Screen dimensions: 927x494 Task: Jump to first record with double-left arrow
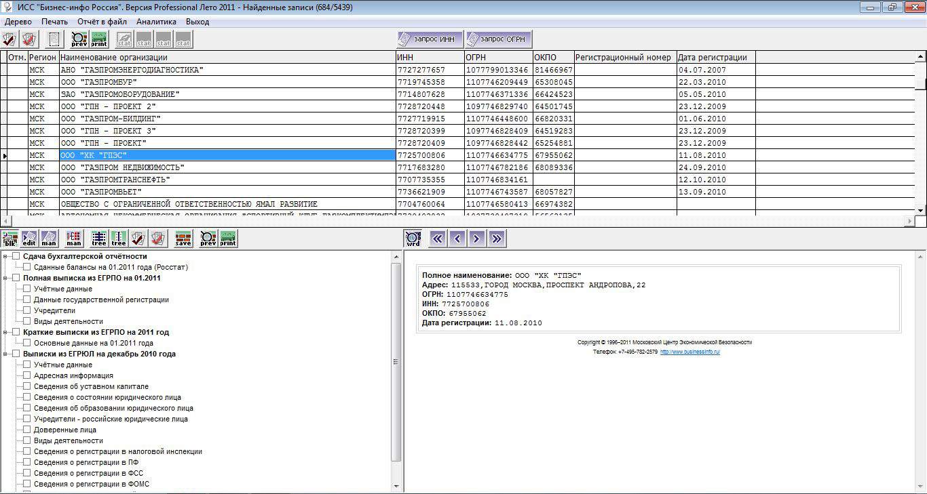click(438, 239)
